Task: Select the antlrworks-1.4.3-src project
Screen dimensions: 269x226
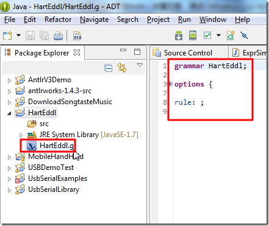Action: 60,91
